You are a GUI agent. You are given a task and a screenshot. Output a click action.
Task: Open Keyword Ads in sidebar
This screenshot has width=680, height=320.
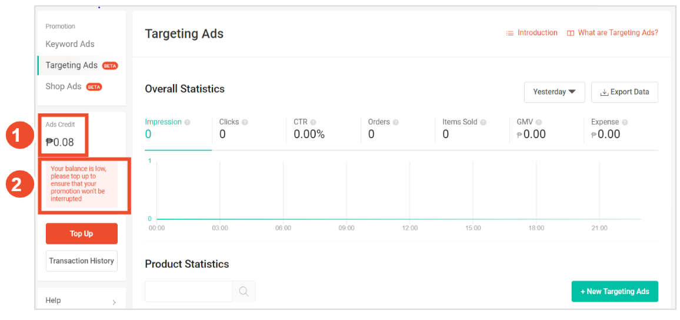click(70, 44)
